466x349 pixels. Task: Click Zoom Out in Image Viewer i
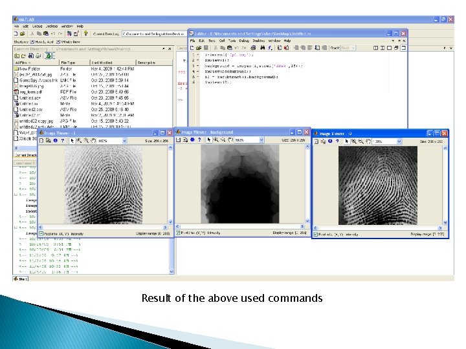[86, 141]
